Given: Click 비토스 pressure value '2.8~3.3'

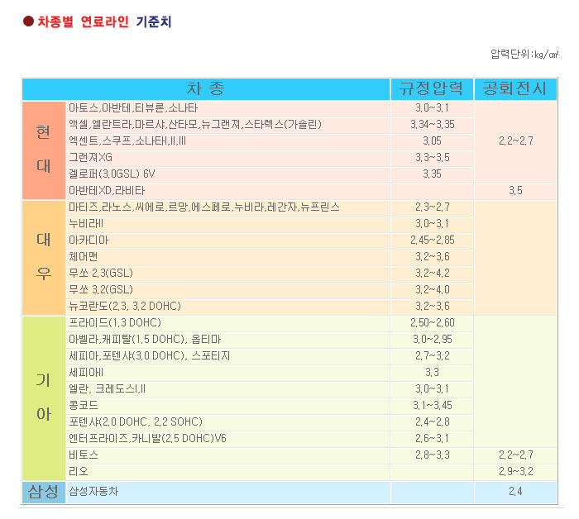Looking at the screenshot, I should coord(432,455).
